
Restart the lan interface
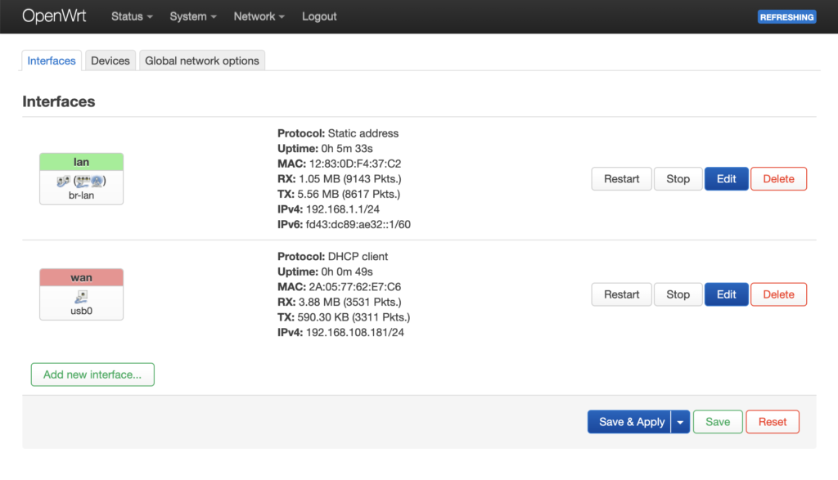coord(621,179)
